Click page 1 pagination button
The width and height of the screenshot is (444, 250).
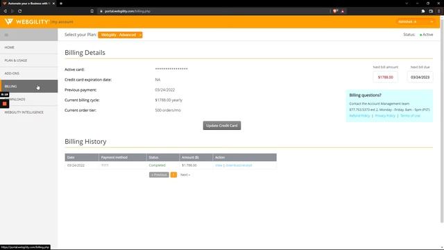click(x=173, y=174)
